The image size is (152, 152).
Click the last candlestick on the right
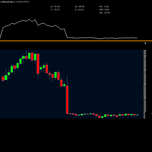pyautogui.click(x=137, y=115)
